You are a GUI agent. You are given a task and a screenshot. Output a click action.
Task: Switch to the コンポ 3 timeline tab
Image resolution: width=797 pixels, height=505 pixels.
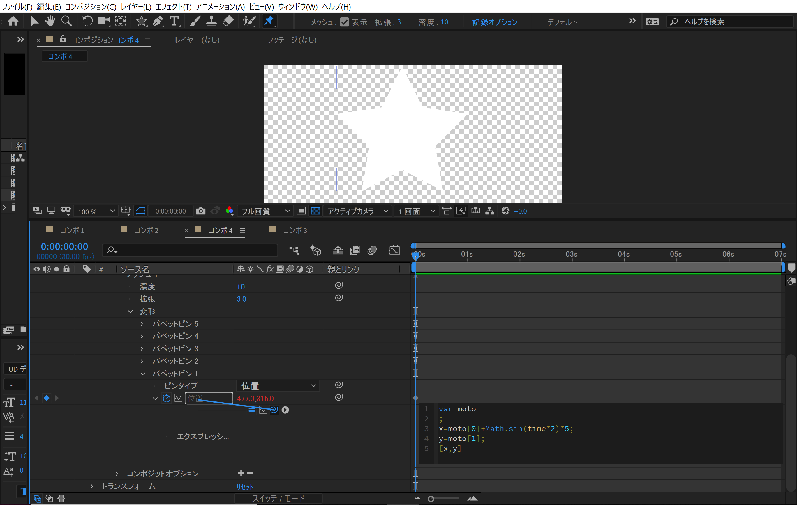click(x=295, y=230)
